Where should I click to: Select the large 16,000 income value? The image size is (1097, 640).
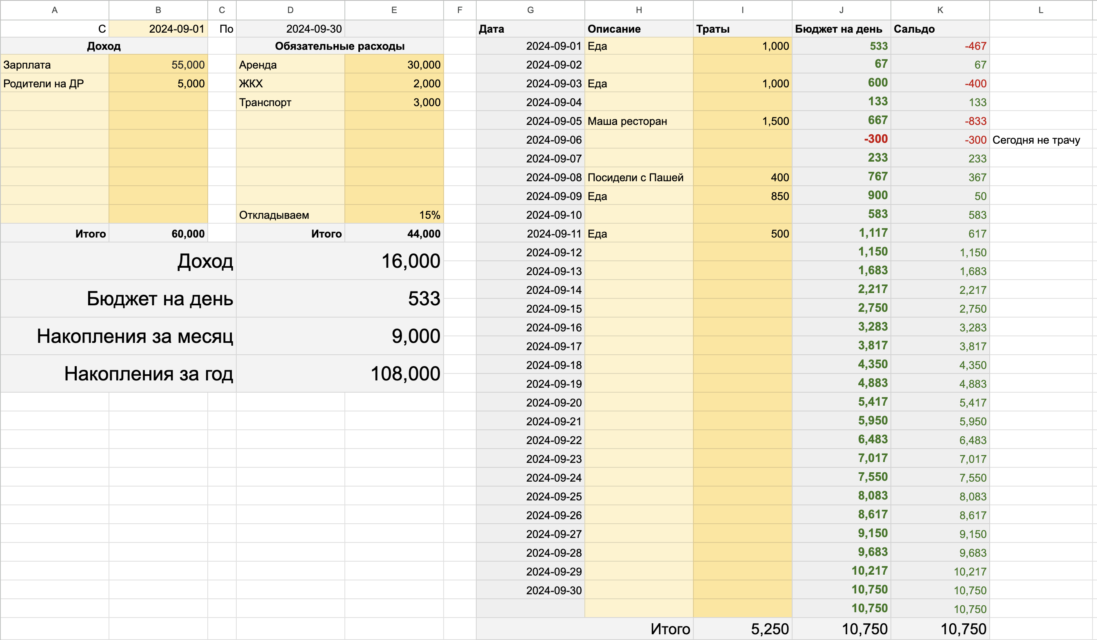point(340,261)
